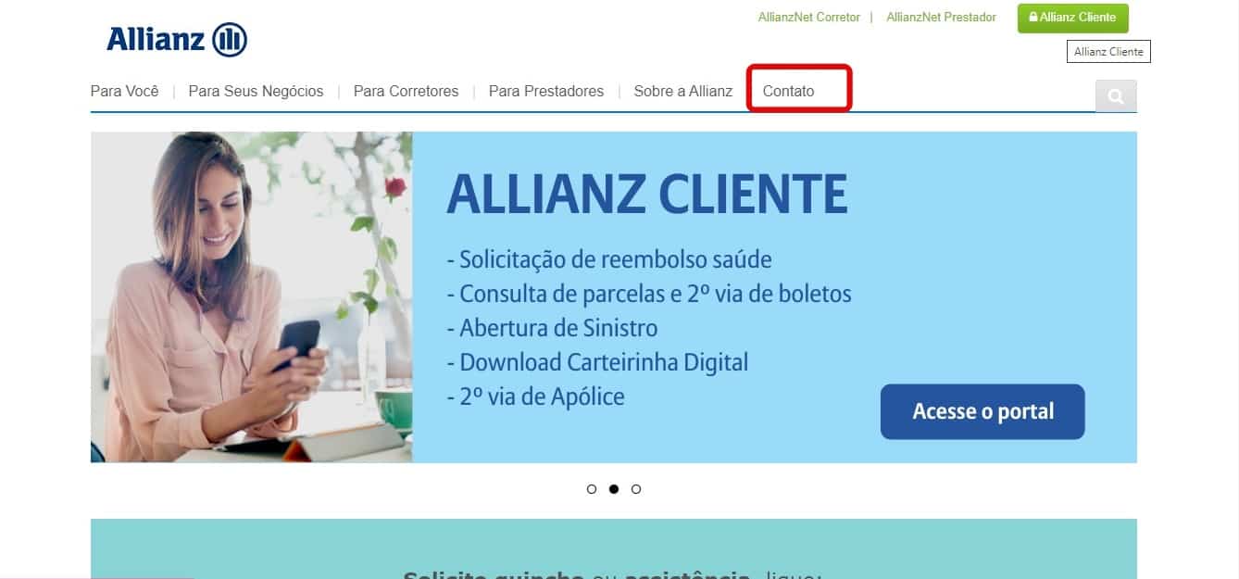Open the Para Você menu

125,92
